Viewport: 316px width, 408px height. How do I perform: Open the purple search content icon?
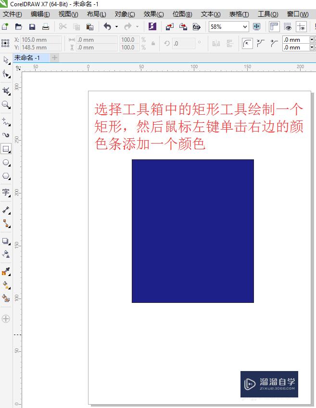pyautogui.click(x=152, y=26)
